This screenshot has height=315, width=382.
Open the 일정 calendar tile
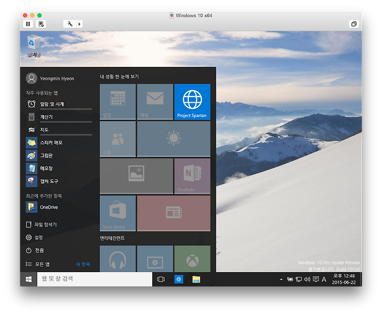click(118, 102)
